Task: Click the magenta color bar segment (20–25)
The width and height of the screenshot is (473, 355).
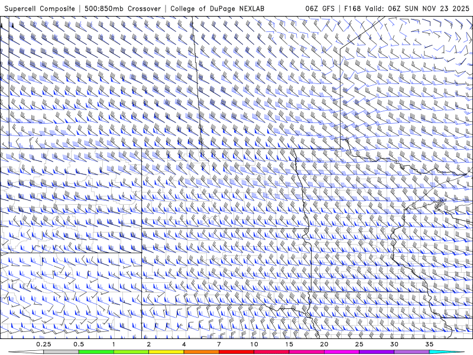Action: [342, 352]
